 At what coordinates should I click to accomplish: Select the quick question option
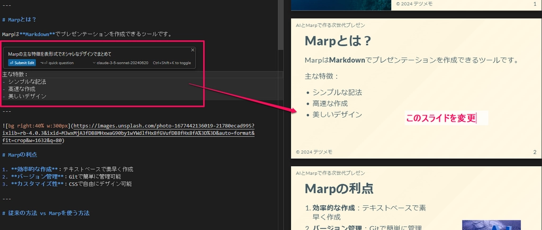[x=59, y=63]
